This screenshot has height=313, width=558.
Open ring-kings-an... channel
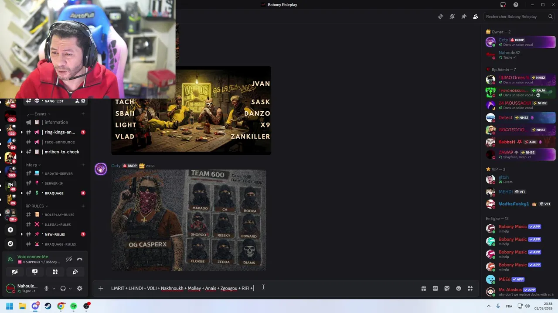(55, 132)
